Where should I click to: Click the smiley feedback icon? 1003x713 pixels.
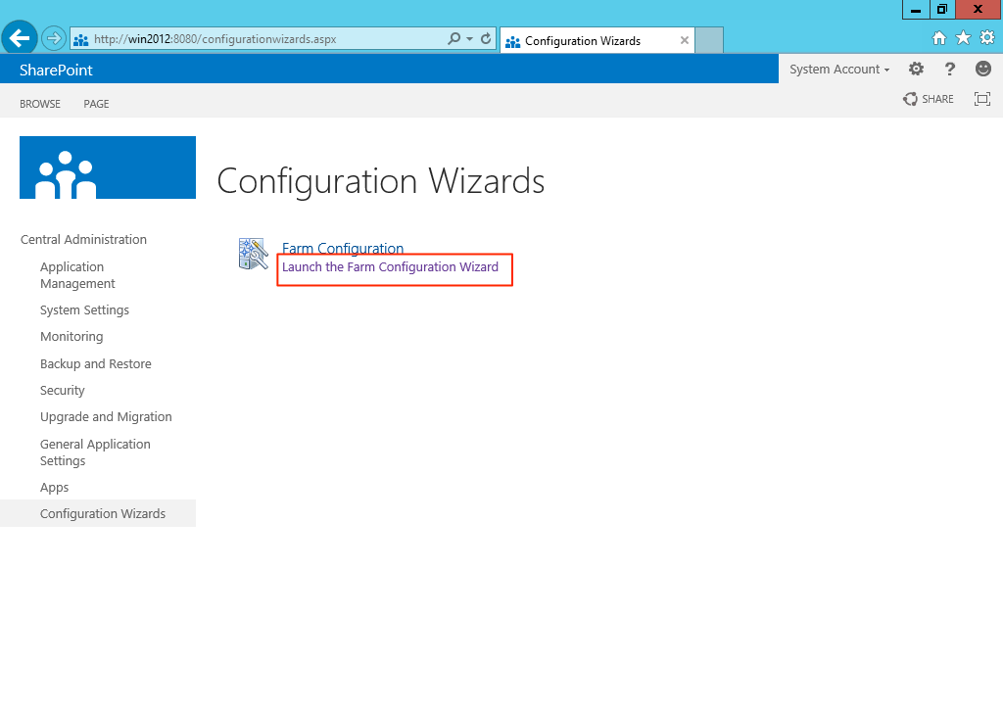(x=983, y=69)
